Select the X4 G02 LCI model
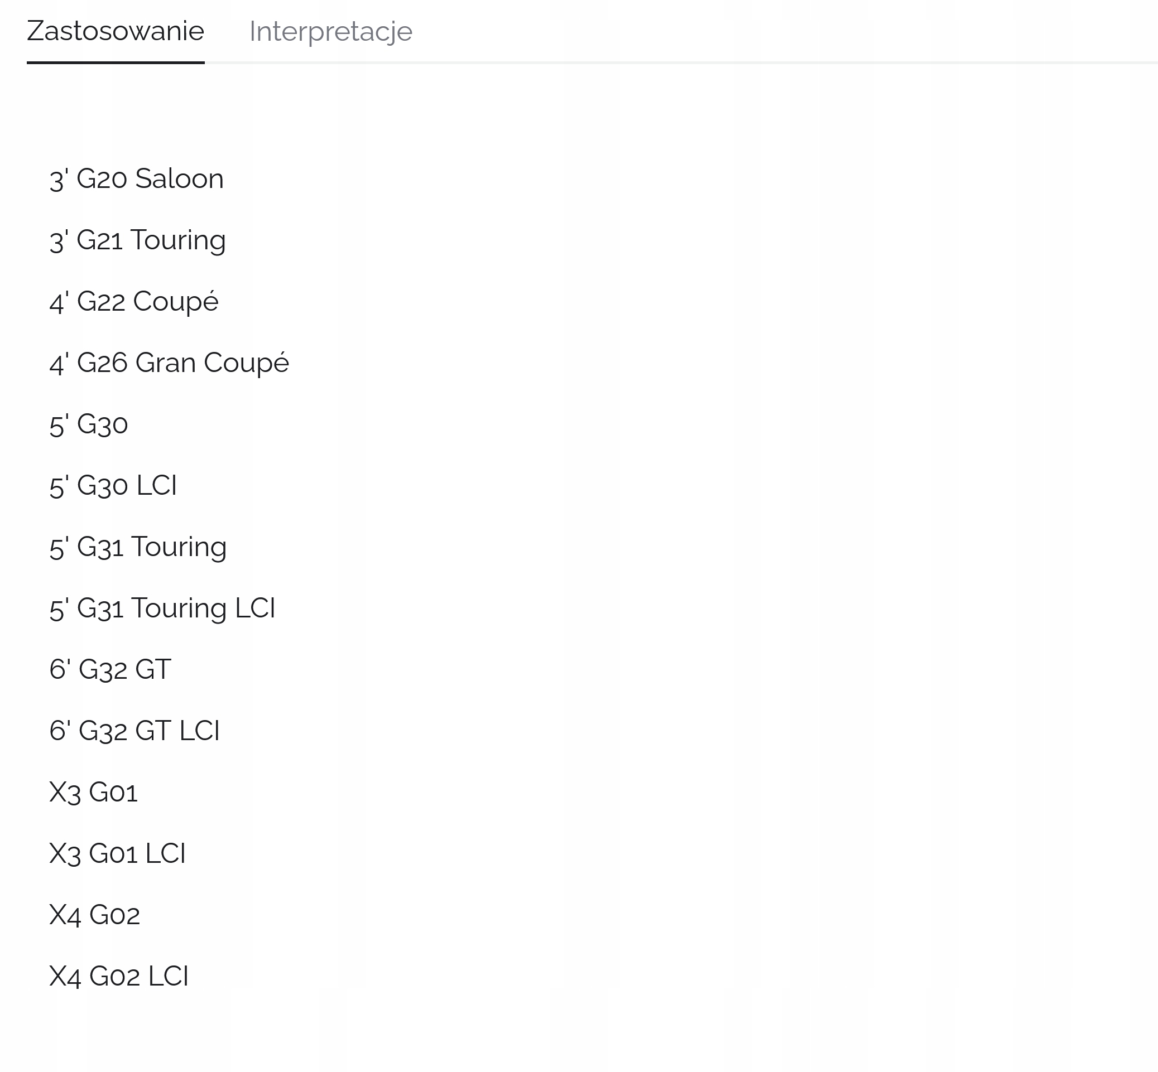Screen dimensions: 1158x1072 tap(119, 976)
